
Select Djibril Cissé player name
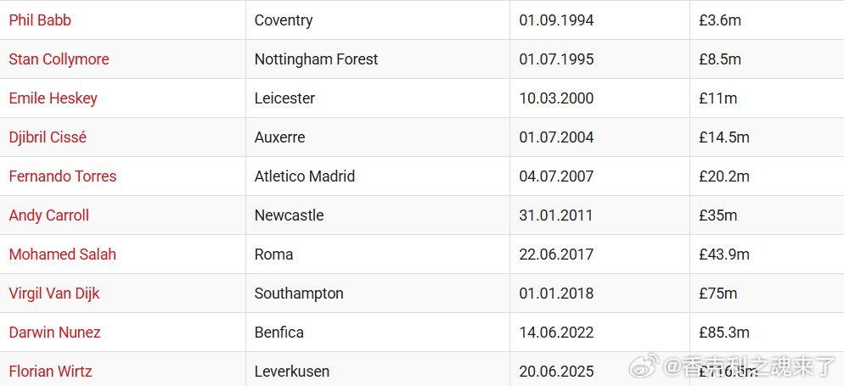click(48, 137)
